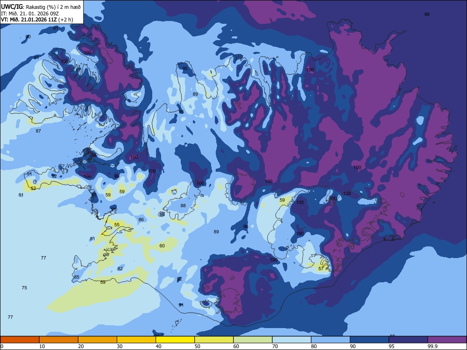Screen dimensions: 467x350
Task: Click the '75' humidity value on the map
Action: coord(24,287)
